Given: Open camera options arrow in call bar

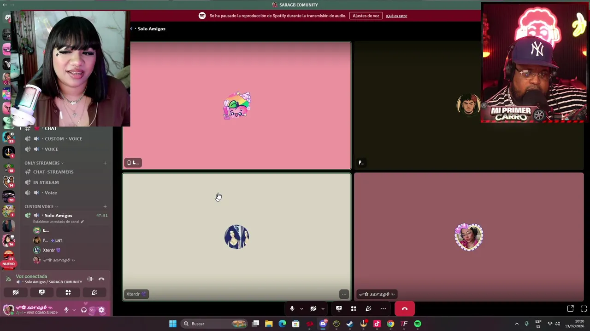Looking at the screenshot, I should tap(323, 309).
